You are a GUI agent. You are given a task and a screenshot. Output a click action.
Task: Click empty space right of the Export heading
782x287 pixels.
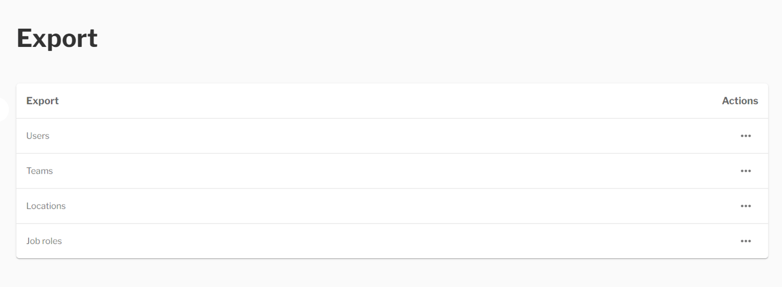coord(435,38)
